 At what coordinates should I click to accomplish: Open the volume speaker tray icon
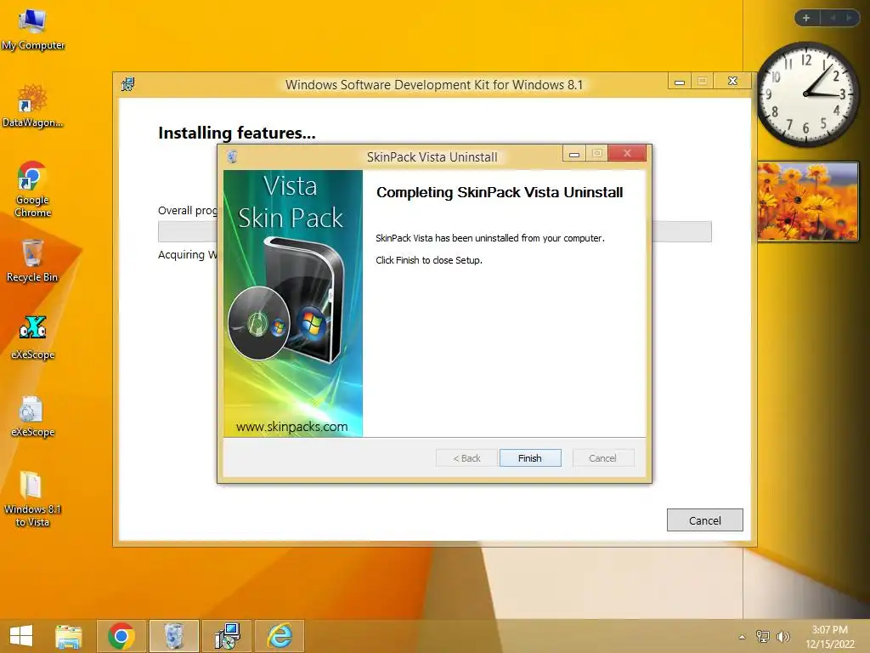[782, 636]
